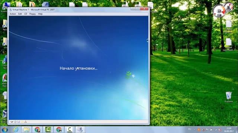This screenshot has height=133, width=238.
Task: Open the Windows Start menu
Action: pos(4,130)
